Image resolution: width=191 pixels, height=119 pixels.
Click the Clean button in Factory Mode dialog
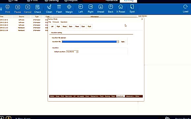pos(83,26)
